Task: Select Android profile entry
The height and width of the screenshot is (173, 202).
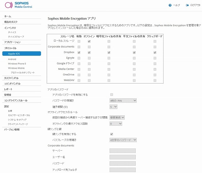Action: click(x=12, y=59)
